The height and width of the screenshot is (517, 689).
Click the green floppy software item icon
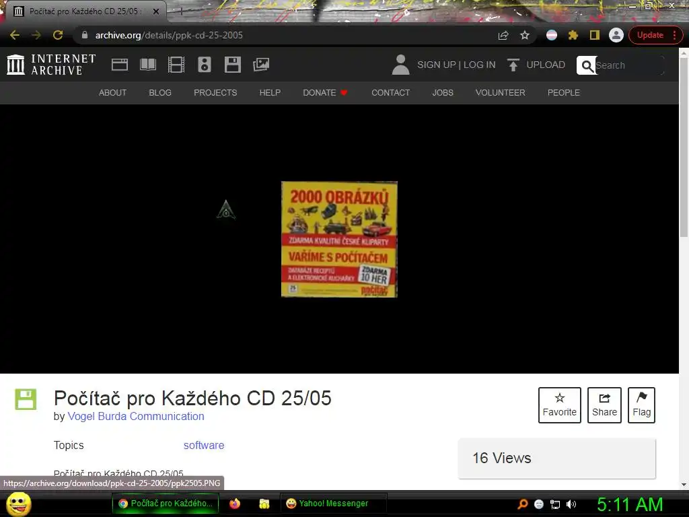(26, 399)
